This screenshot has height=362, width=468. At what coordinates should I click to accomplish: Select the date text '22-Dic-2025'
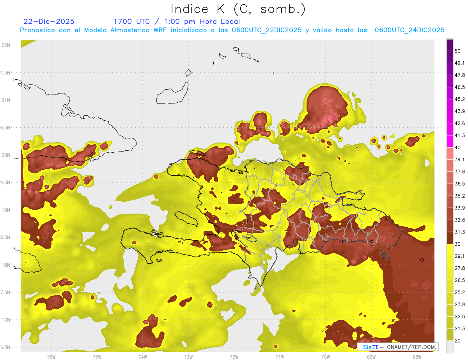coord(49,21)
